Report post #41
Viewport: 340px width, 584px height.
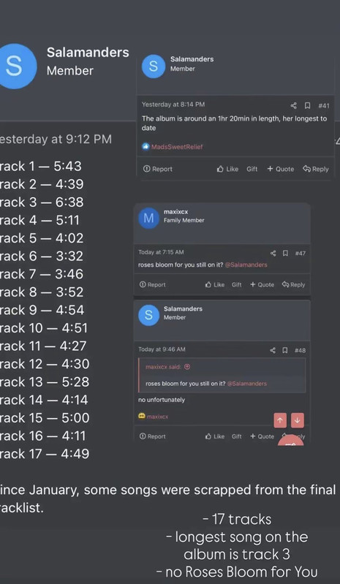click(x=158, y=169)
